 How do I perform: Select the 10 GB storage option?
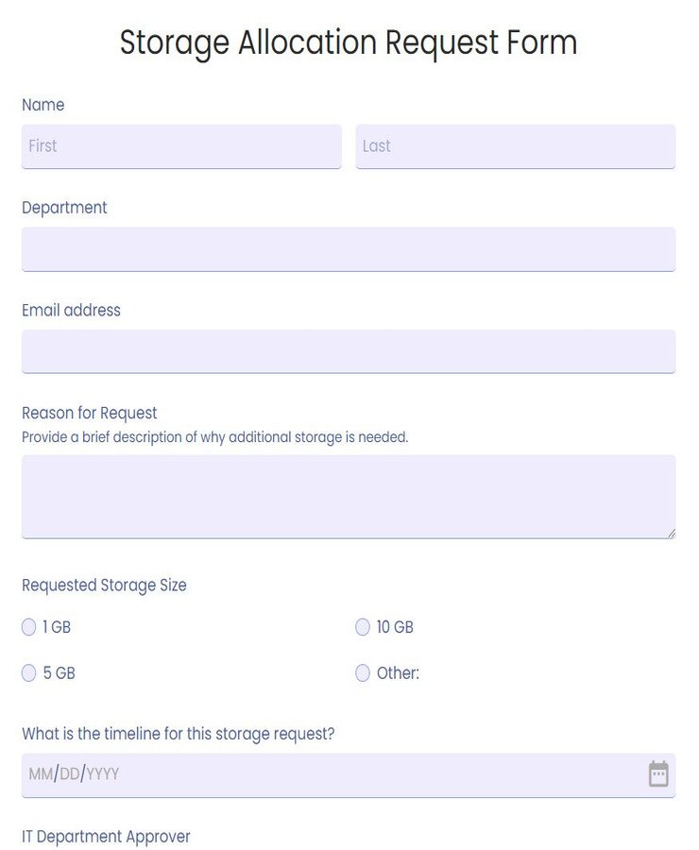coord(363,626)
